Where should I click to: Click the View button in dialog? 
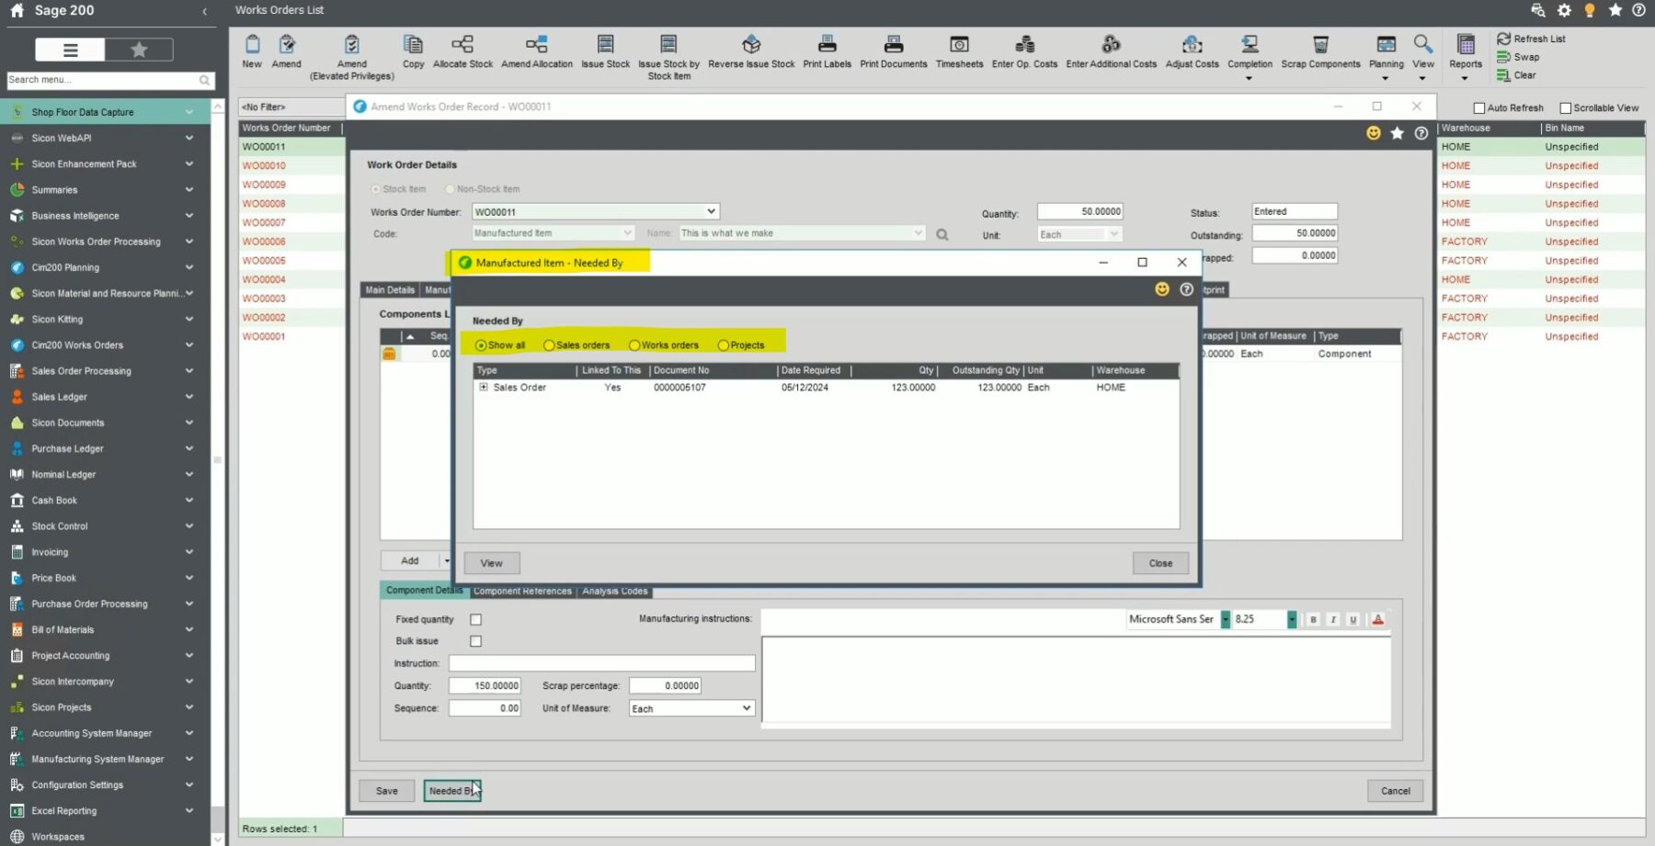tap(491, 563)
